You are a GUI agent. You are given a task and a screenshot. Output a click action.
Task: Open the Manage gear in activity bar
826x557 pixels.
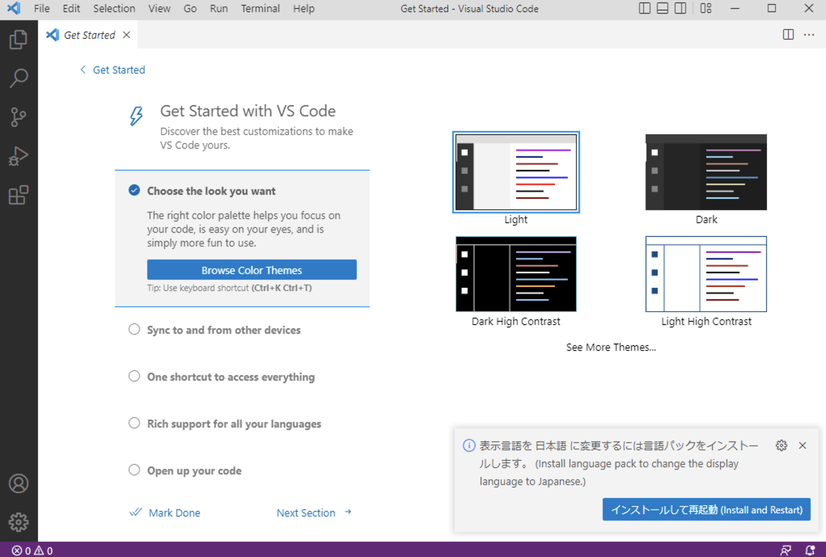tap(19, 522)
